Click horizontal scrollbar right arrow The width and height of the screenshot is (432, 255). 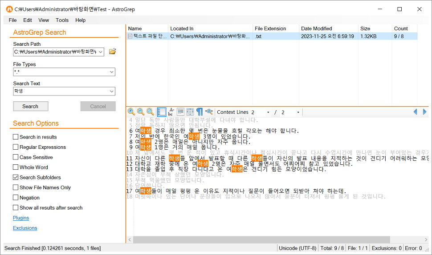(x=426, y=239)
